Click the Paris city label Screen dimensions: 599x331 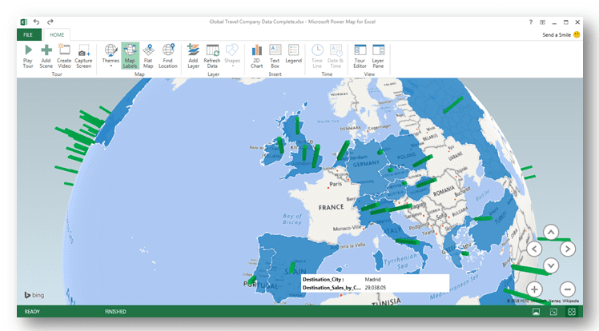pyautogui.click(x=336, y=184)
